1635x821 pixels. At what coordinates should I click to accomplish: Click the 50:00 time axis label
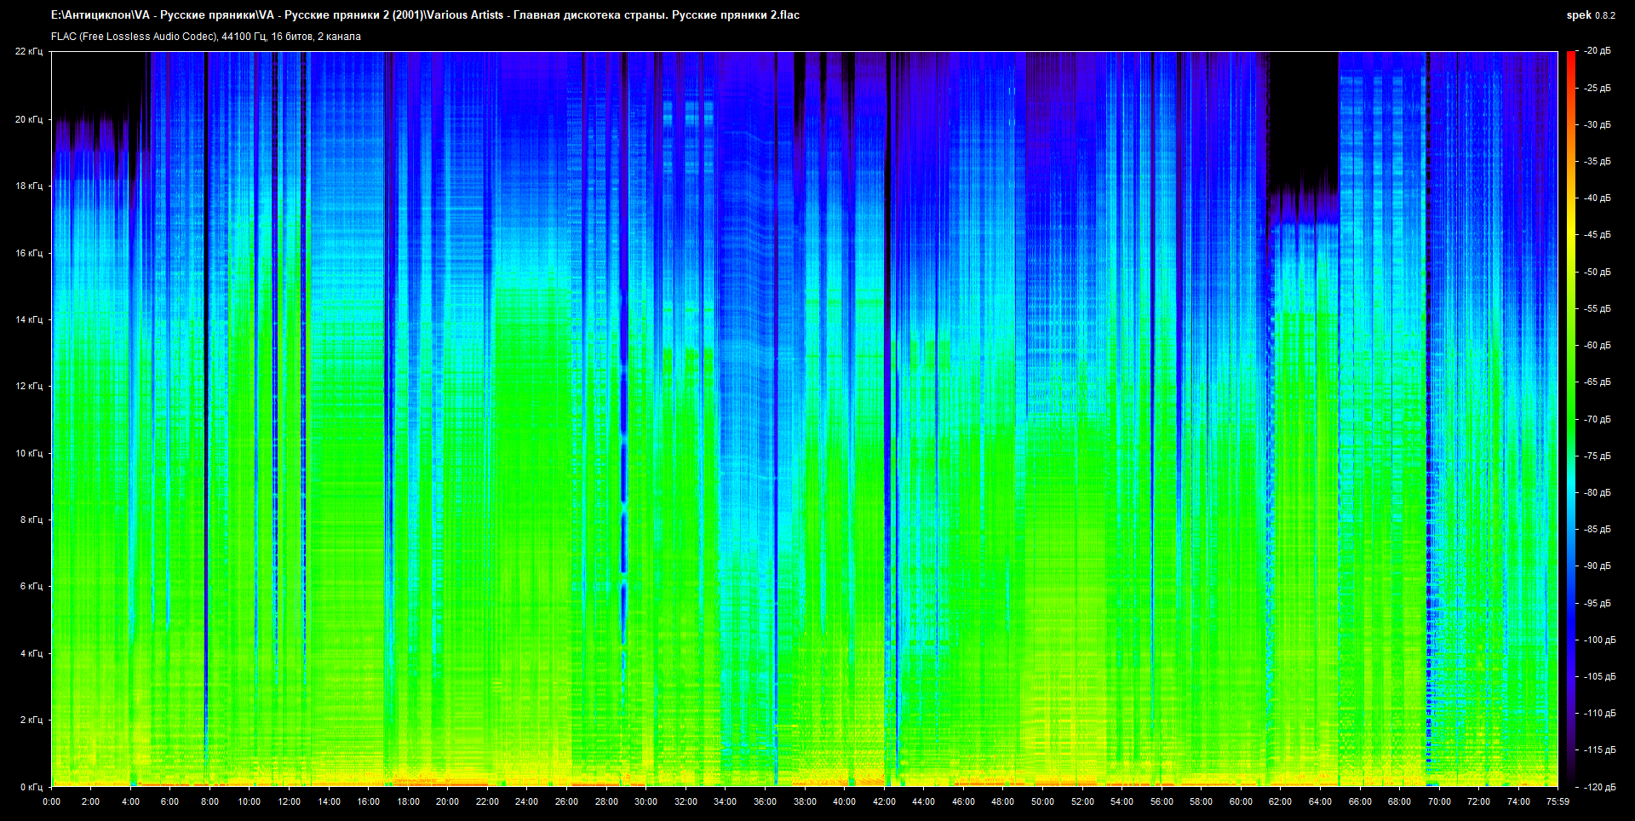[x=1042, y=801]
